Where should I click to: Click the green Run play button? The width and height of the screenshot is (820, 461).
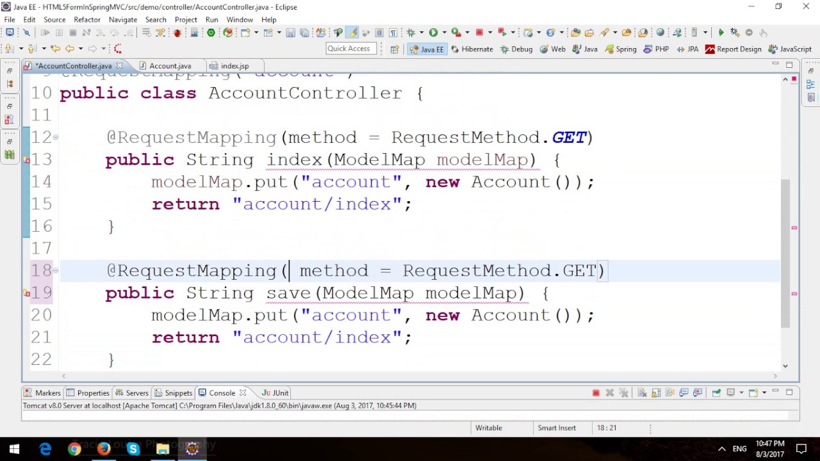(433, 32)
